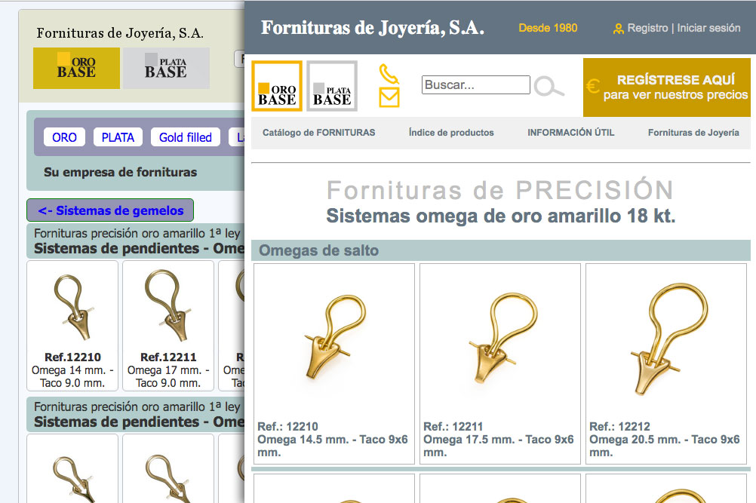The image size is (756, 503).
Task: Click the Fornituras de Joyería, S.A. title in front header
Action: 373,28
